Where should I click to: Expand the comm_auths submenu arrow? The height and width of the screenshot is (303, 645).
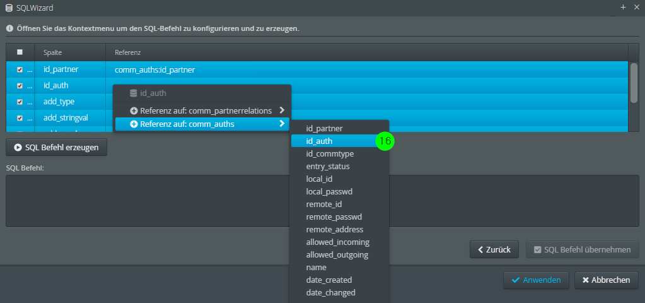click(282, 124)
